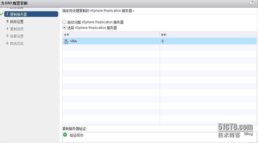Click the dialog title 为 BAD 配置复制
This screenshot has height=143, width=258.
coord(14,3)
